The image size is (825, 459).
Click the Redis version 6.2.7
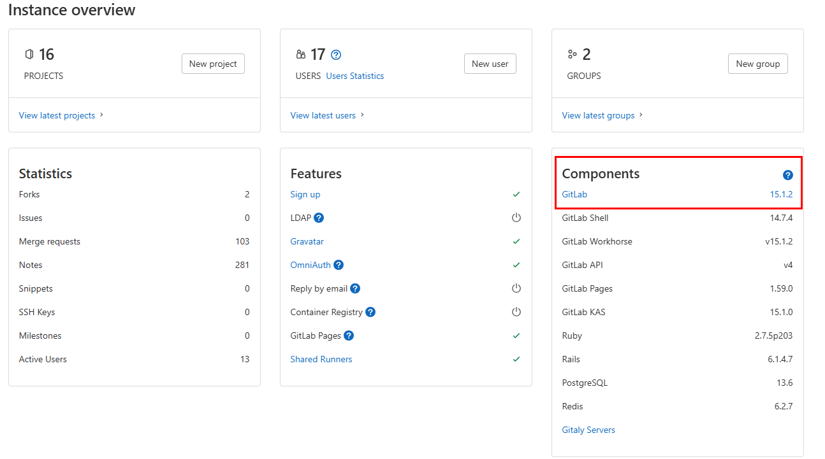click(x=783, y=406)
